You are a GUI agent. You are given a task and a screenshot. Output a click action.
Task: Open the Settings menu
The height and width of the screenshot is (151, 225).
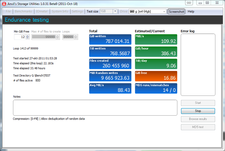coord(78,11)
